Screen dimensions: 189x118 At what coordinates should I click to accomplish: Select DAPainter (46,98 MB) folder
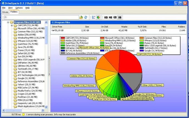pyautogui.click(x=28, y=63)
